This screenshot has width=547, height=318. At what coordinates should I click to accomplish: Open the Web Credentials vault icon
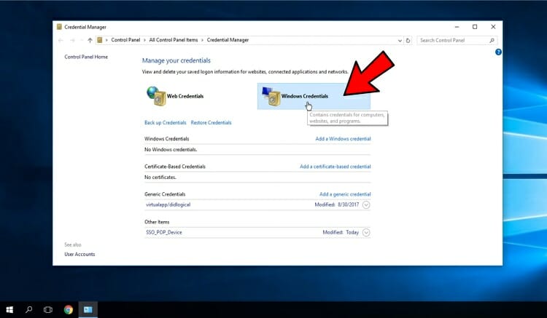coord(155,95)
